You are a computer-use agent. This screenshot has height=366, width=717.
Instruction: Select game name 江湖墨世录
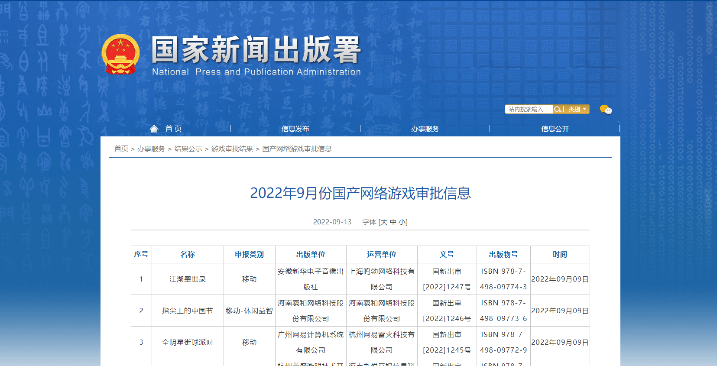188,279
